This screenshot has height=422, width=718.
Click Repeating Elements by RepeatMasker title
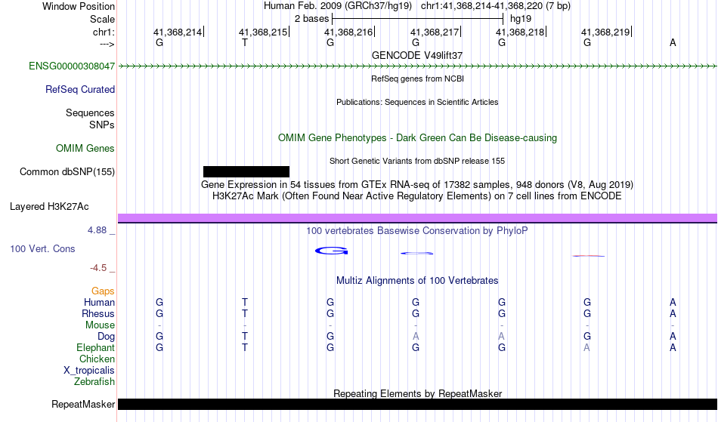coord(417,393)
